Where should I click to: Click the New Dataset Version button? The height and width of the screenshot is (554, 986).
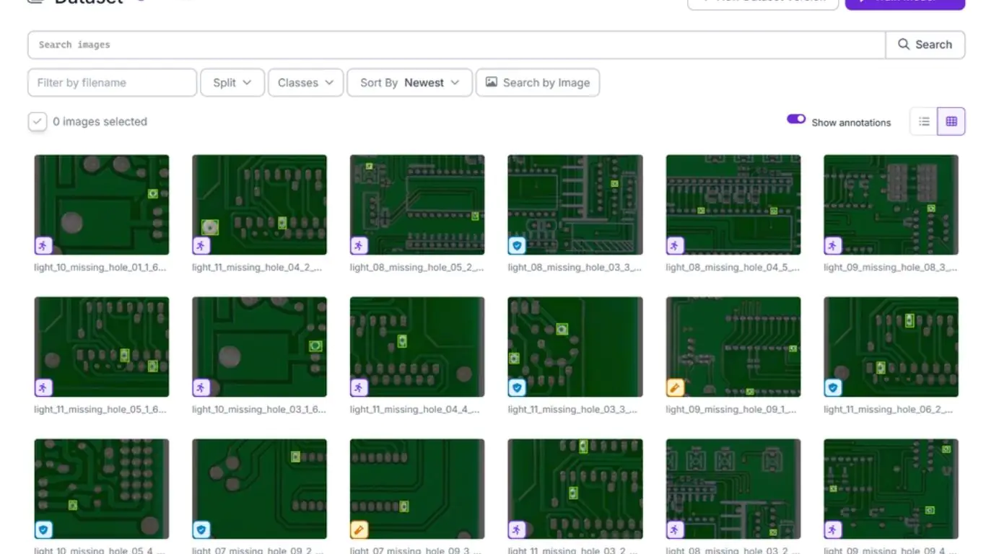[x=762, y=2]
